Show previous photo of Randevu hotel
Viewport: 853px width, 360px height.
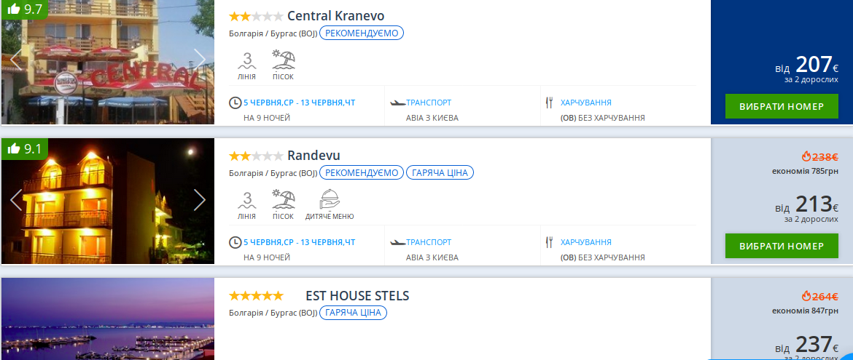(x=16, y=200)
